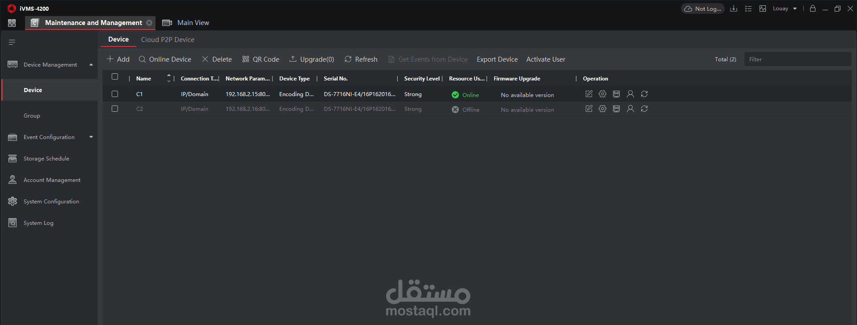Click the picture icon beside the Louay account
The image size is (857, 325).
tap(763, 8)
